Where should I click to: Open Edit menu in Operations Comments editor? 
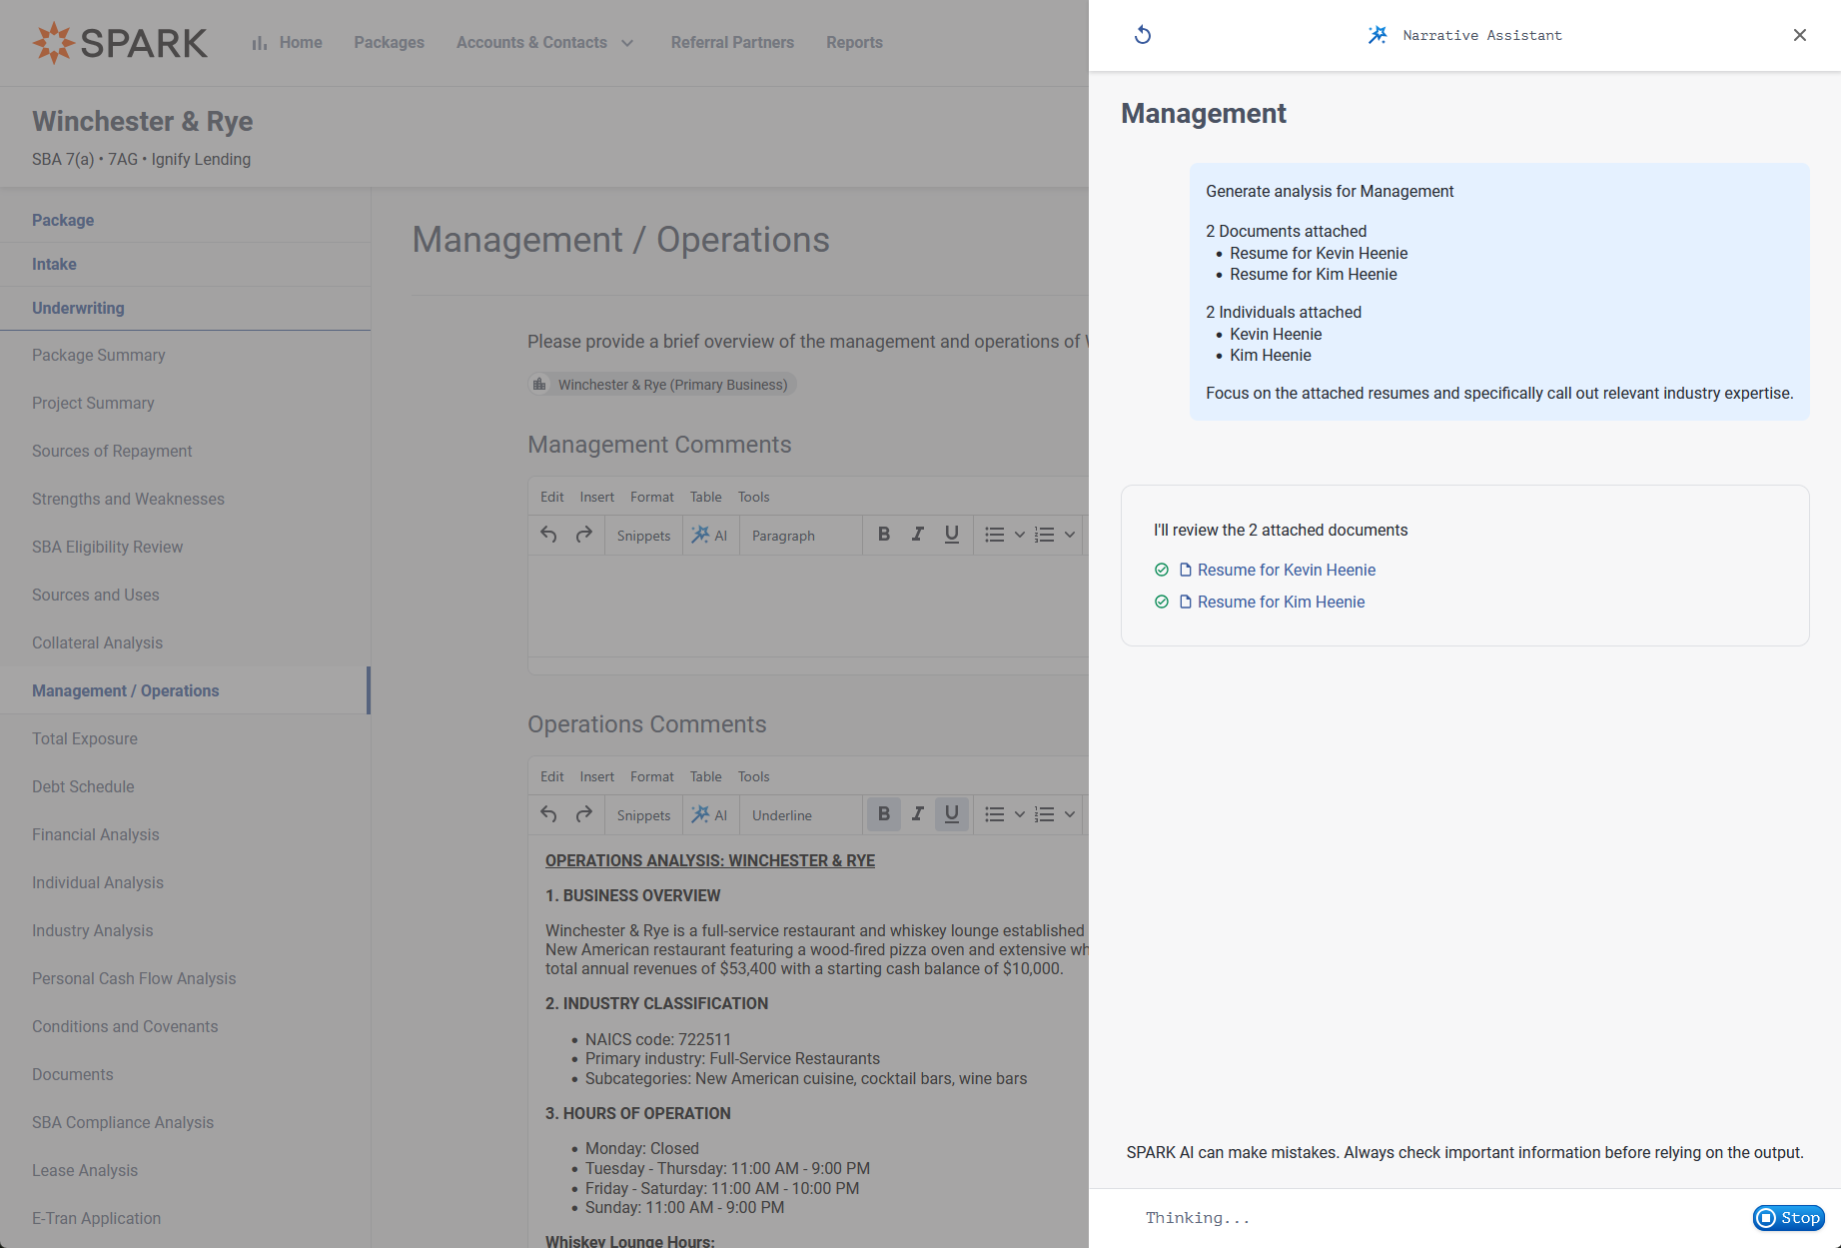[x=551, y=776]
